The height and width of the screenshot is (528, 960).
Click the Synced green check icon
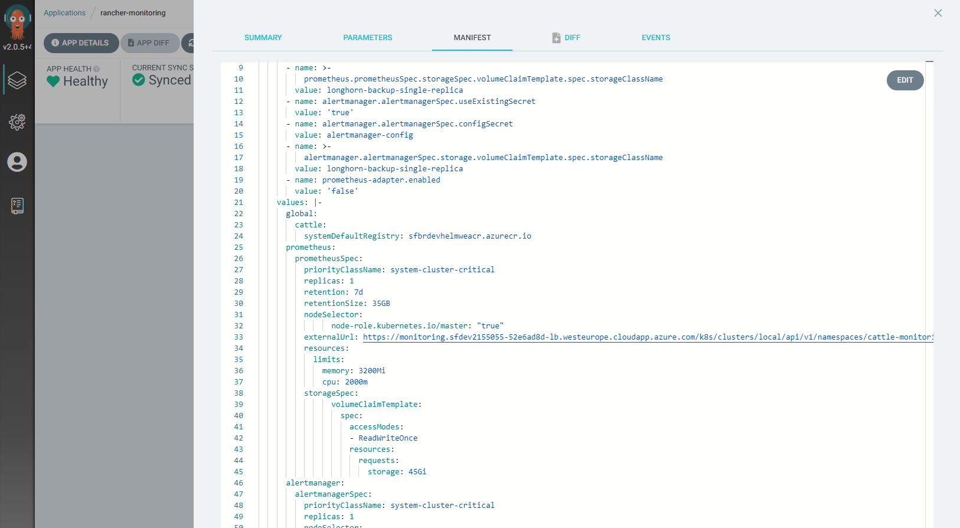click(139, 80)
